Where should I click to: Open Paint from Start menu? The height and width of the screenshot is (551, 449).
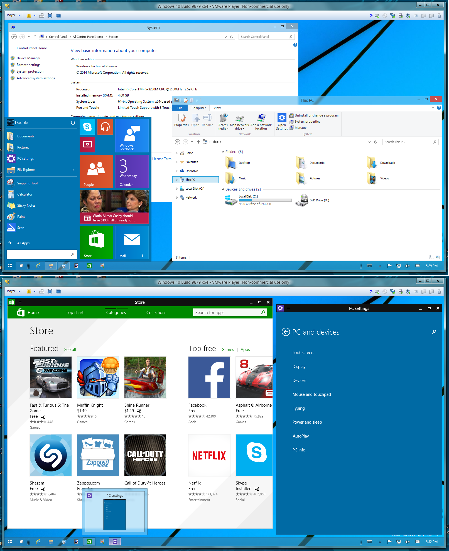(21, 217)
